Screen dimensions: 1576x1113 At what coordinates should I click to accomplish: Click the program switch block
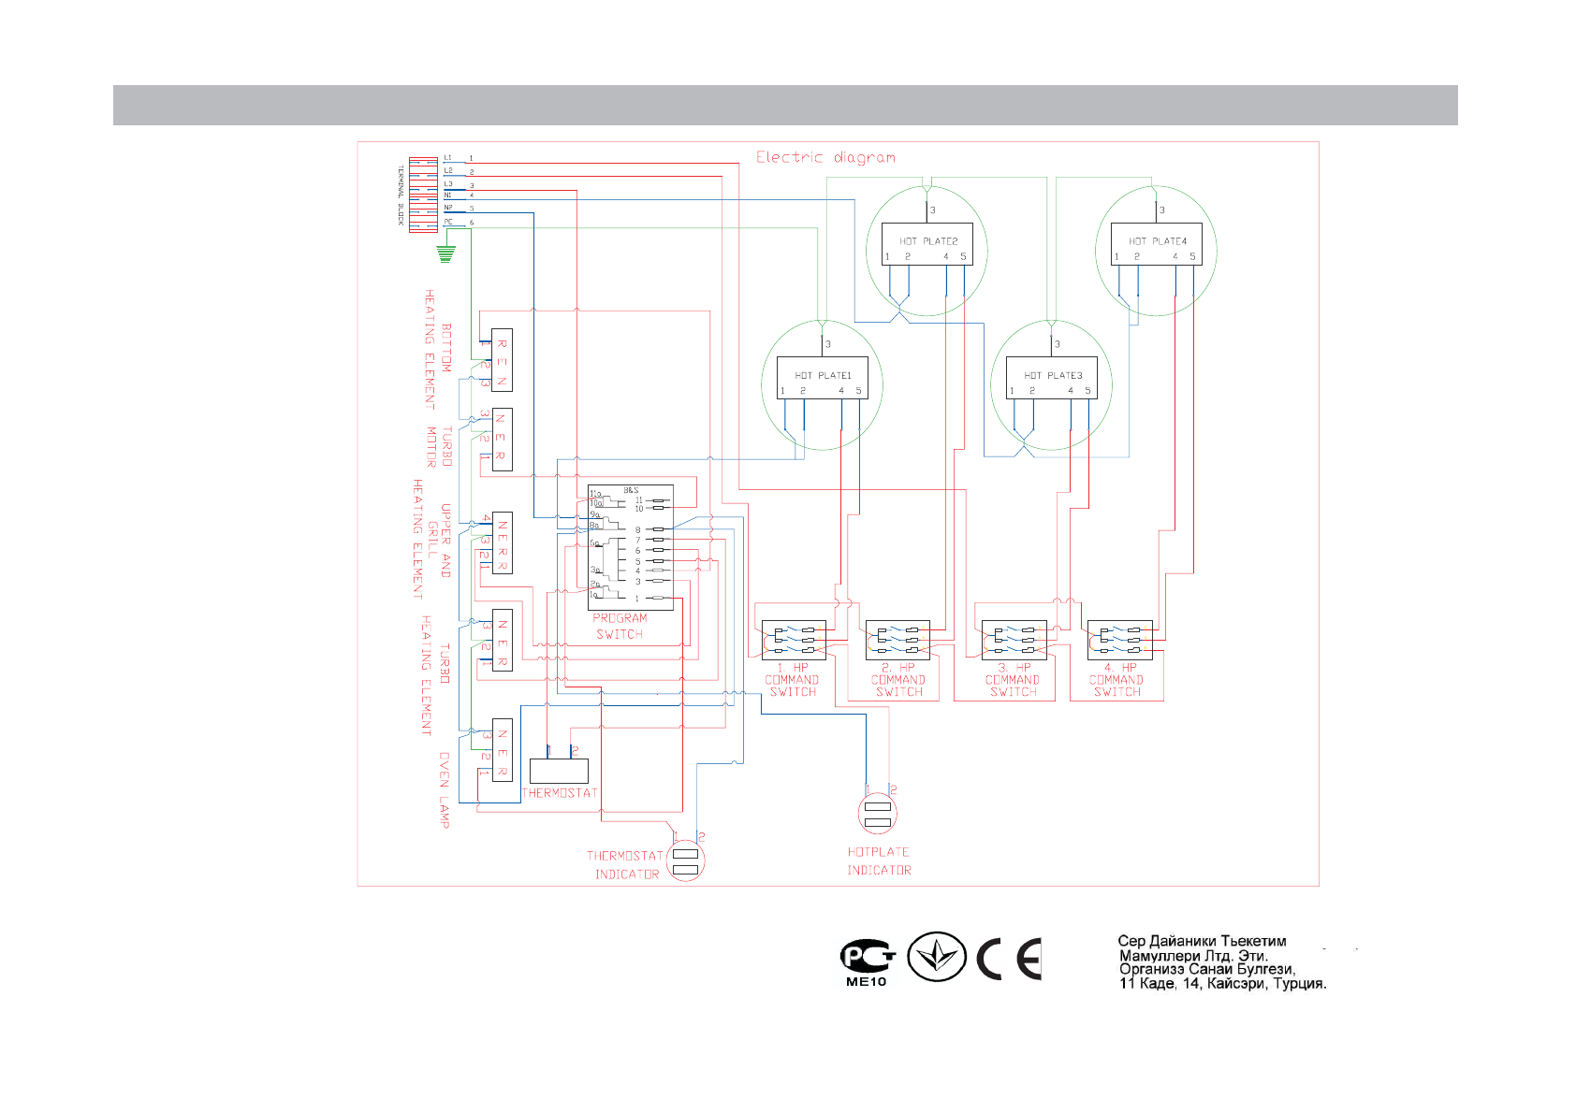(x=630, y=546)
